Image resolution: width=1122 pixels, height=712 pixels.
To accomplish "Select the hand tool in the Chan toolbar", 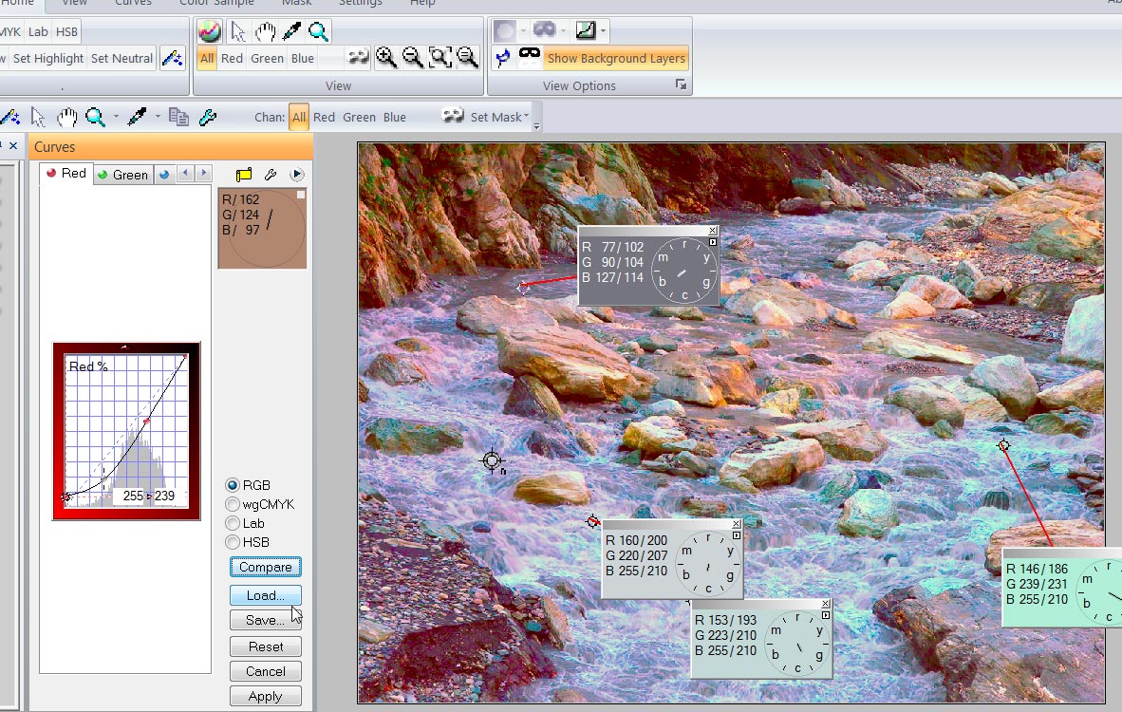I will pos(66,117).
